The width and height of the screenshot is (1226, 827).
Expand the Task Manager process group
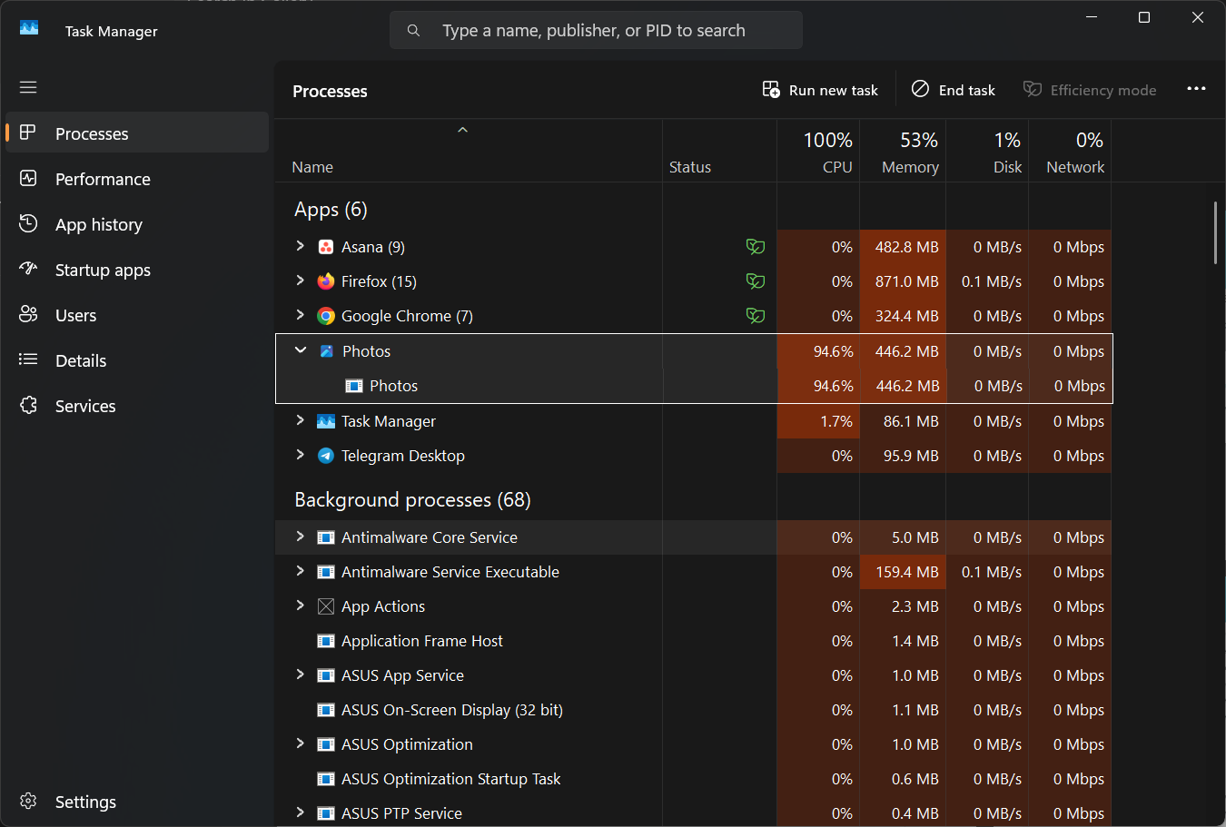click(x=301, y=420)
